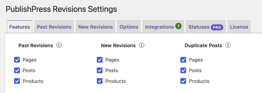Screen dimensions: 262x93
Task: Click Pages label under Duplicate Posts
Action: pyautogui.click(x=196, y=60)
